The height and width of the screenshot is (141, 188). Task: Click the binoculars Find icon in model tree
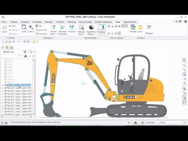pyautogui.click(x=25, y=56)
